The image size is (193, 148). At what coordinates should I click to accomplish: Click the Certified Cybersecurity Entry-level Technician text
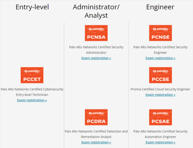(x=32, y=92)
